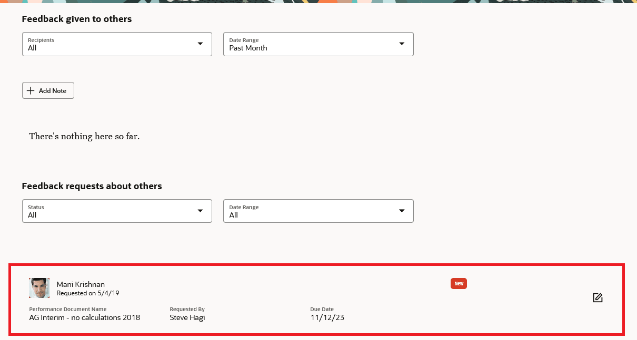This screenshot has width=637, height=340.
Task: Click the New status badge
Action: [459, 283]
